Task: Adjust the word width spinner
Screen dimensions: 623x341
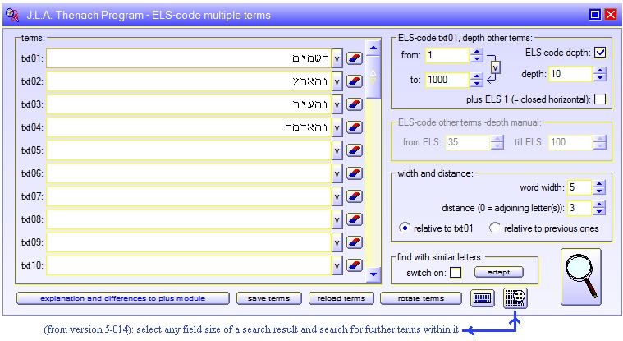Action: 598,187
